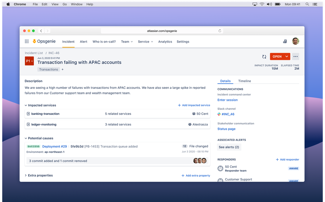Open the Analytics nav item
325x202 pixels.
point(165,42)
